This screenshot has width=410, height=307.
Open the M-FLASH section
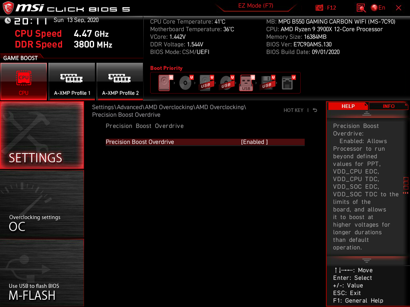pyautogui.click(x=42, y=273)
